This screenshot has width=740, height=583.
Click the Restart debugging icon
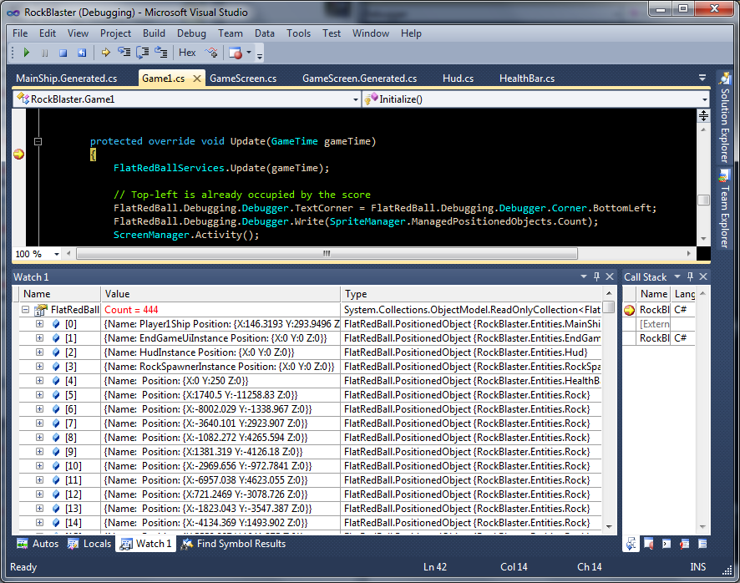tap(82, 53)
